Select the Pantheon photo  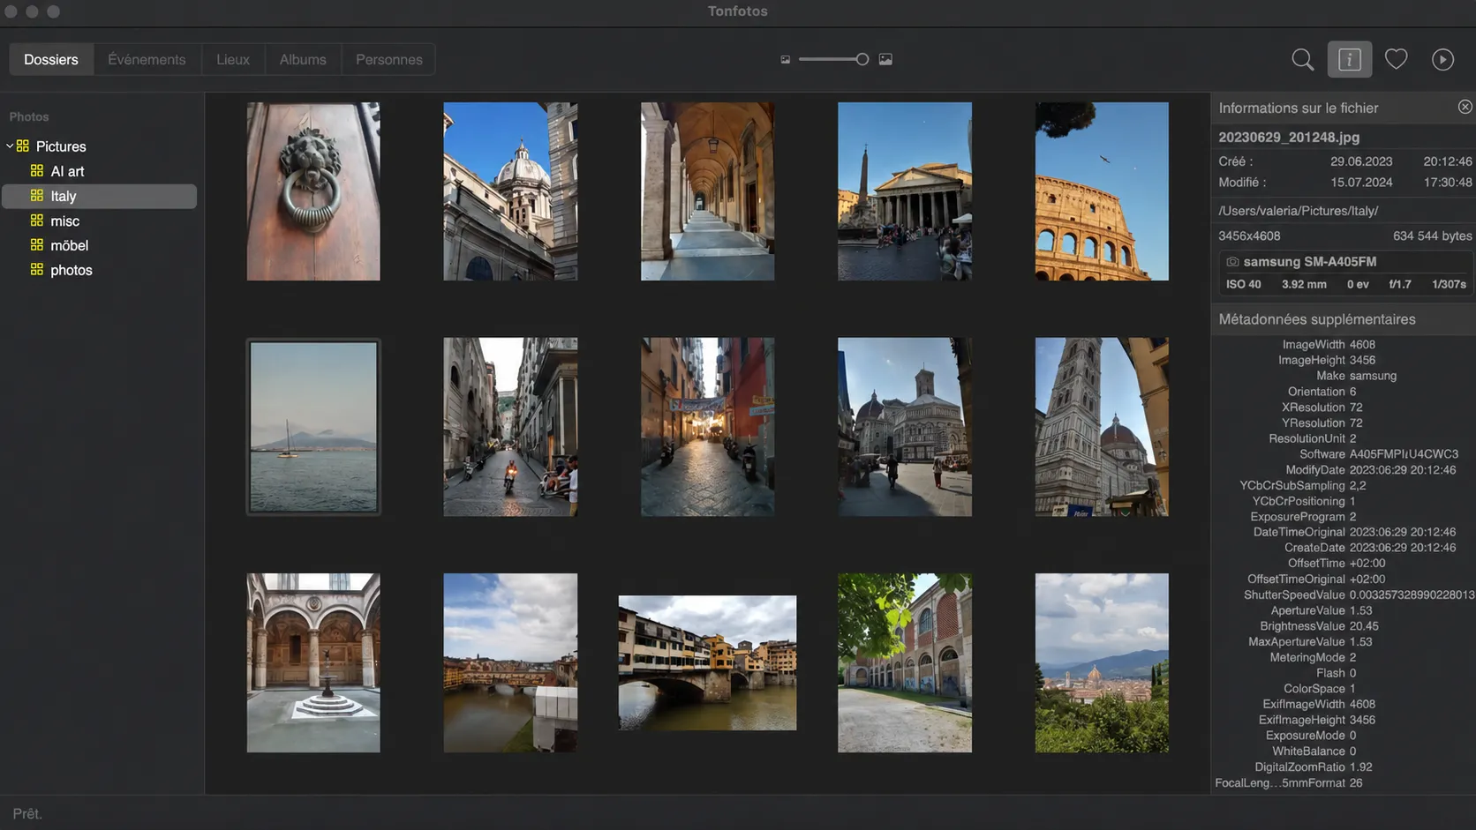pyautogui.click(x=905, y=191)
